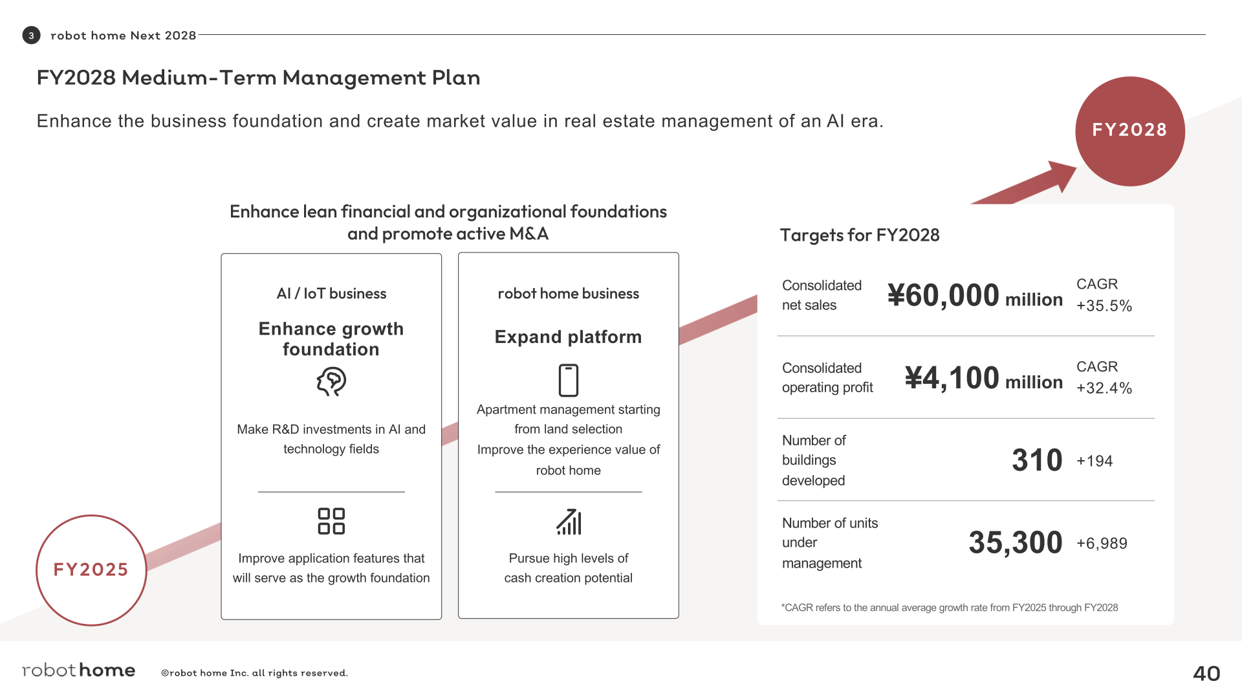Click the copyright notice in footer
The width and height of the screenshot is (1242, 699).
(254, 673)
